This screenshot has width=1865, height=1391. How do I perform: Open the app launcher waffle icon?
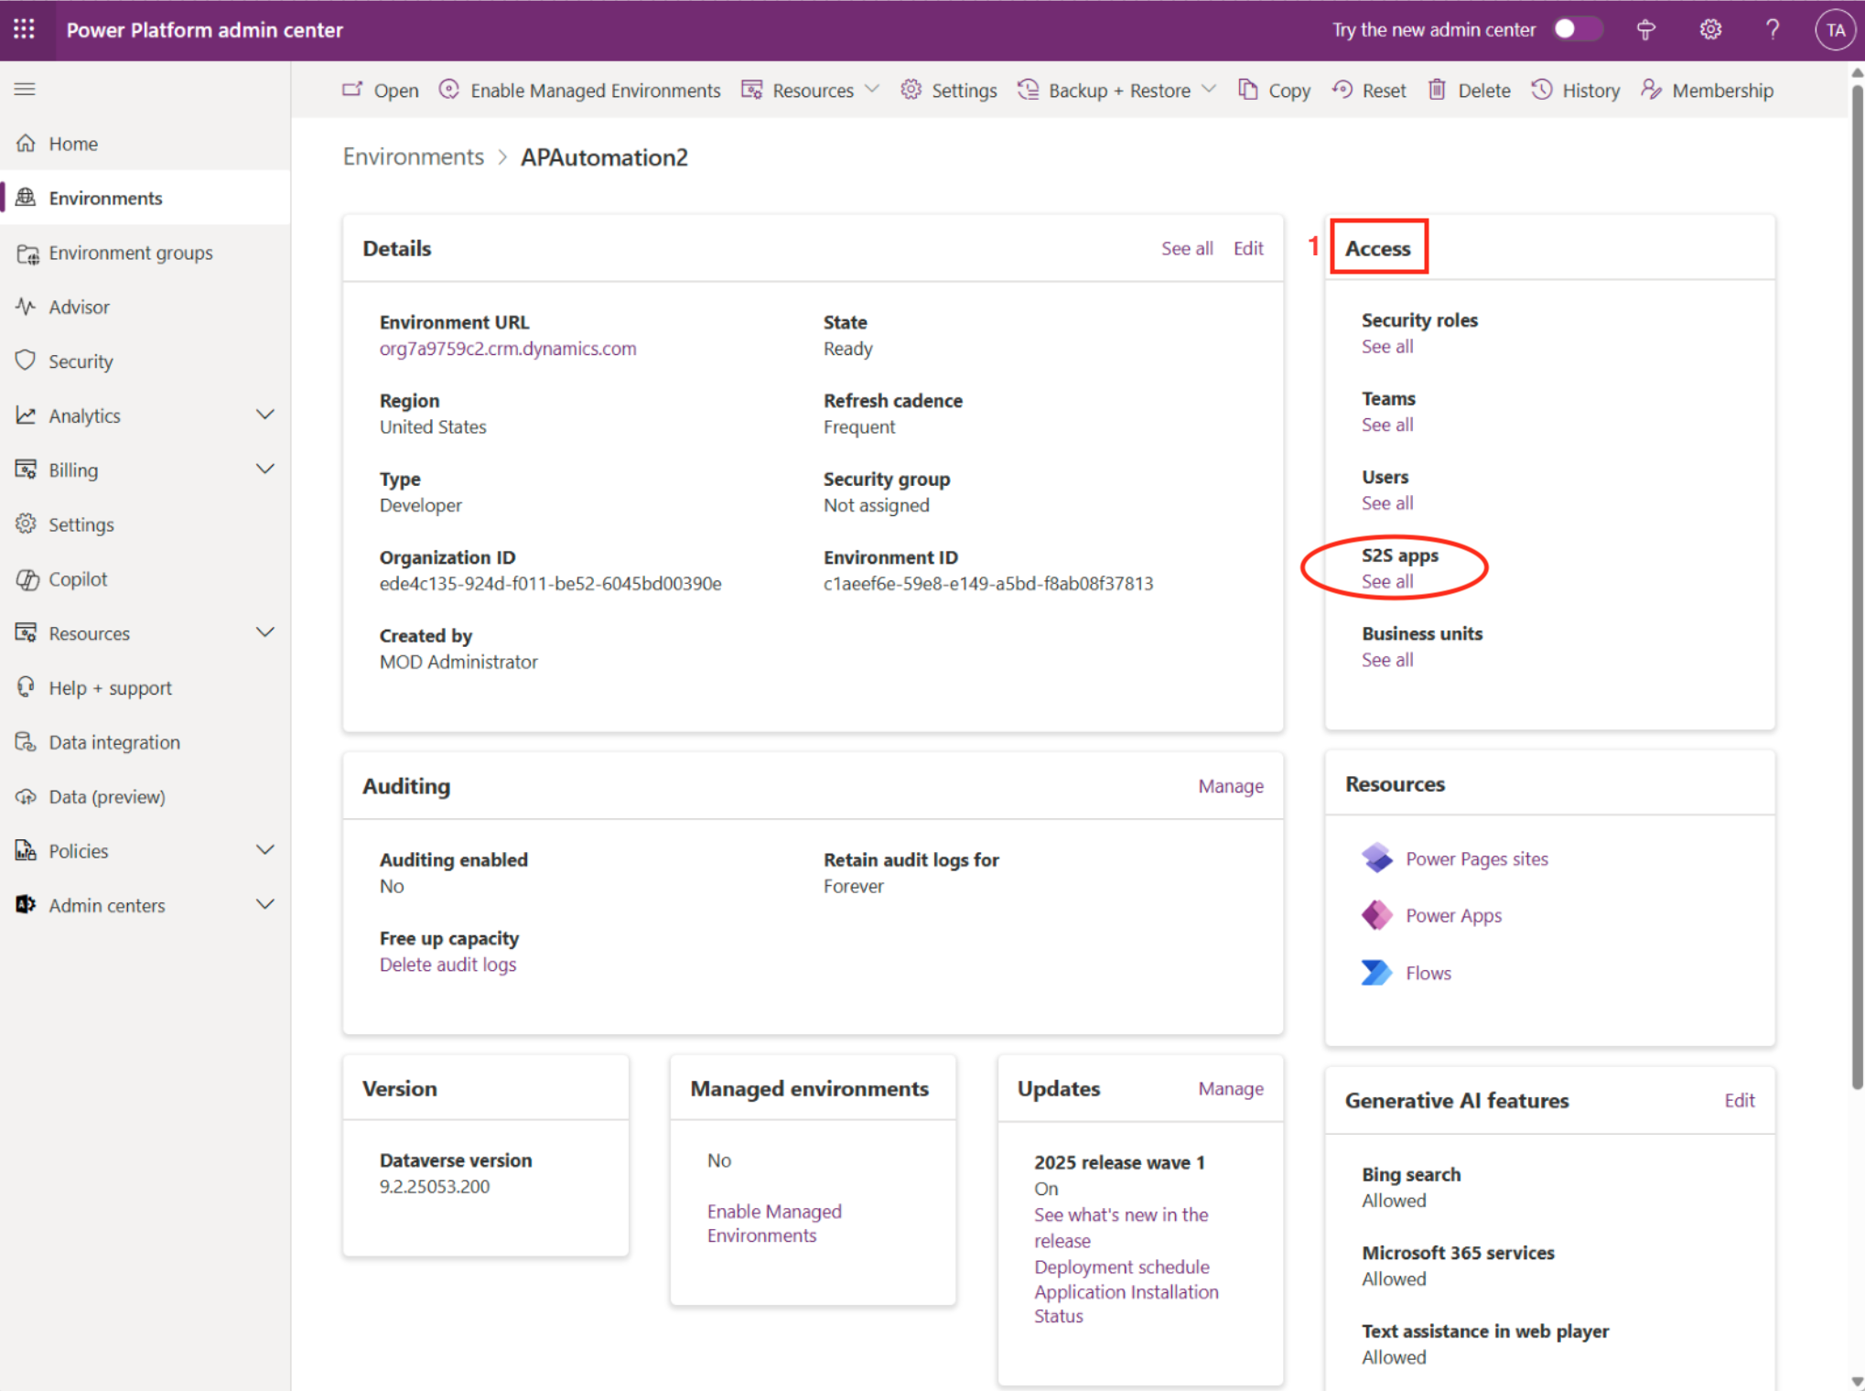click(x=25, y=29)
